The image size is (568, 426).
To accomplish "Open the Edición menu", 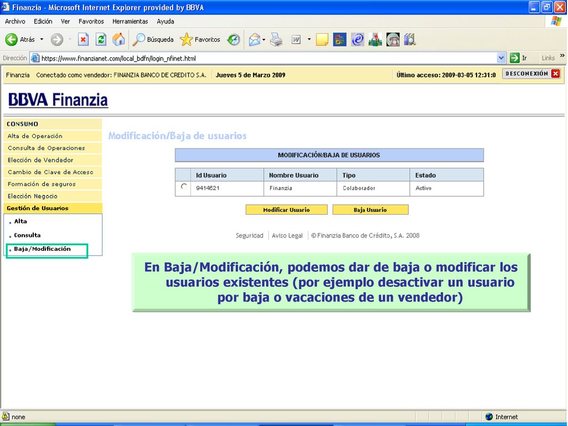I will [43, 22].
